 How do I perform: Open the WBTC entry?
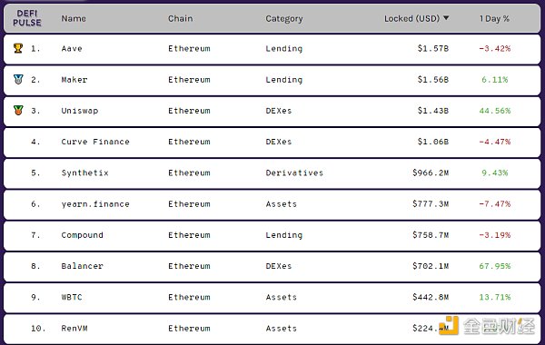[x=72, y=298]
